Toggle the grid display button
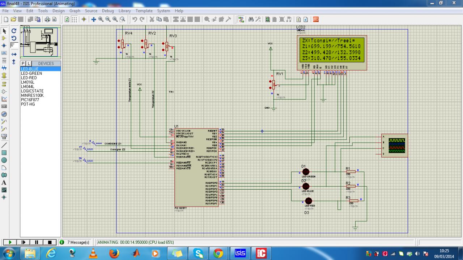 (74, 19)
